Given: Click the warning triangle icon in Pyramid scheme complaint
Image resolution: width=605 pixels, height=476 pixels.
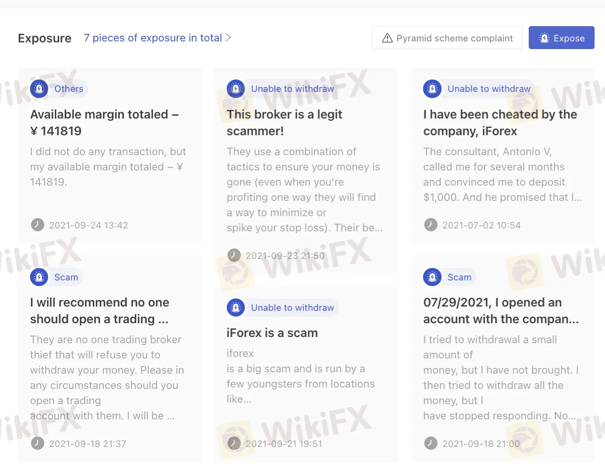Looking at the screenshot, I should tap(387, 38).
